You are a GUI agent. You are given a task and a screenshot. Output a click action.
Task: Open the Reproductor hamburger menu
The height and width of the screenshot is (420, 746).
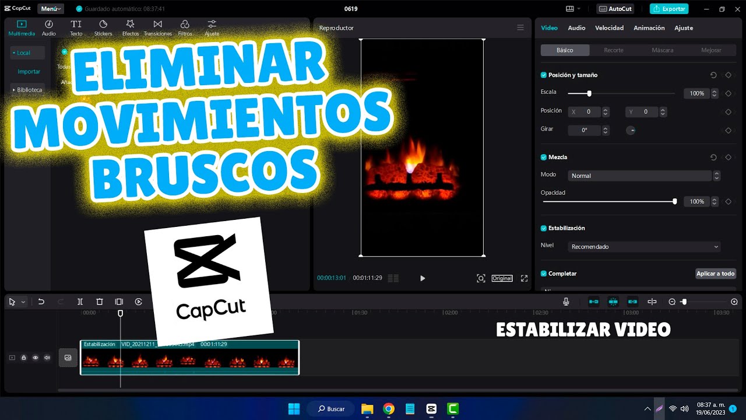(520, 27)
